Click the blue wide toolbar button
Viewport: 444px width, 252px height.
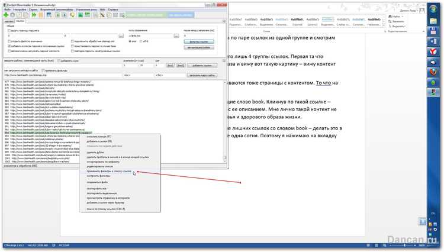[x=181, y=15]
